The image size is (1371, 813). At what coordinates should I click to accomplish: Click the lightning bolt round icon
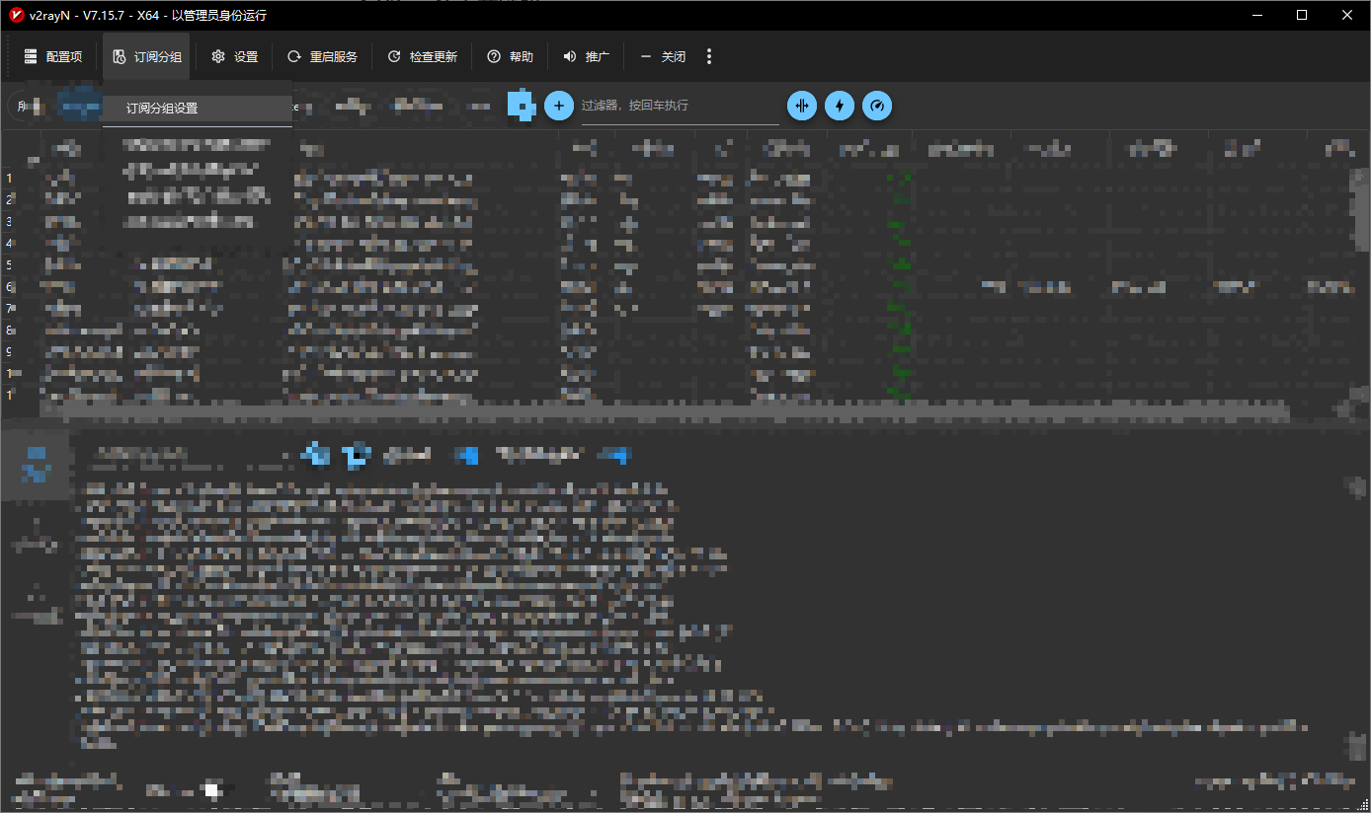(x=840, y=106)
